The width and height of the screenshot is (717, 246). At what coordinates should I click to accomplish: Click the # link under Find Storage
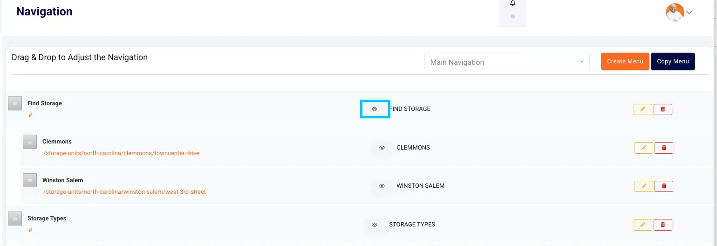pos(30,115)
